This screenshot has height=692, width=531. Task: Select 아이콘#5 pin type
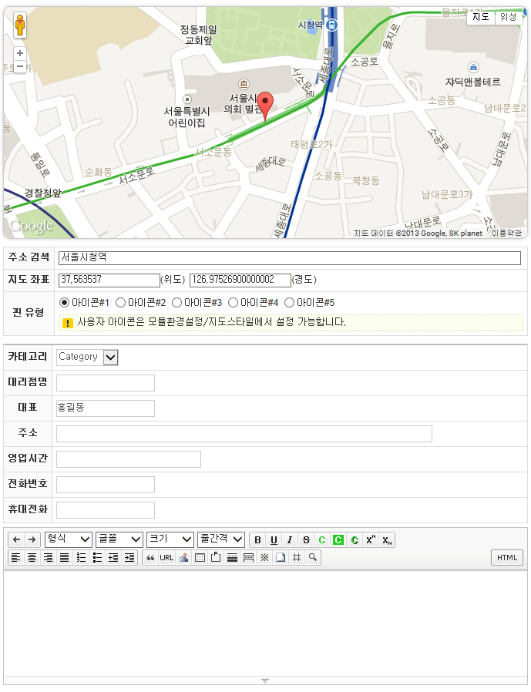coord(289,302)
